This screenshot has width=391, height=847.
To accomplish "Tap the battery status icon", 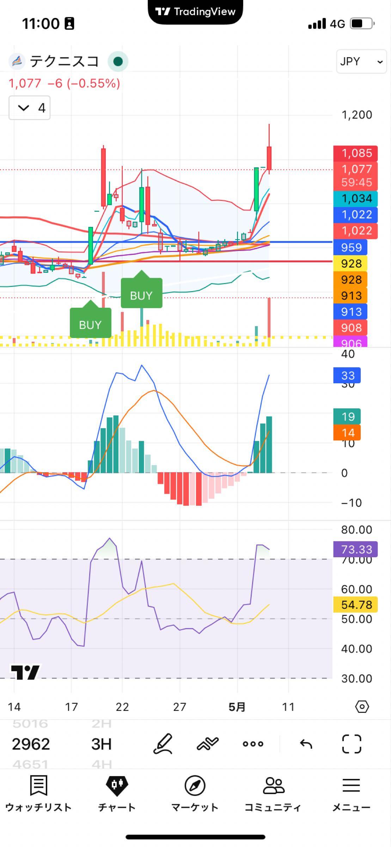I will (362, 24).
